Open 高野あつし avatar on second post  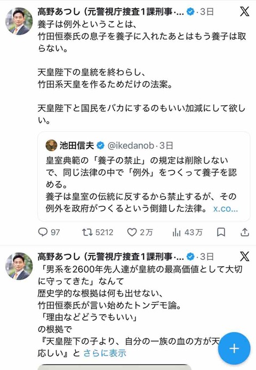[19, 266]
